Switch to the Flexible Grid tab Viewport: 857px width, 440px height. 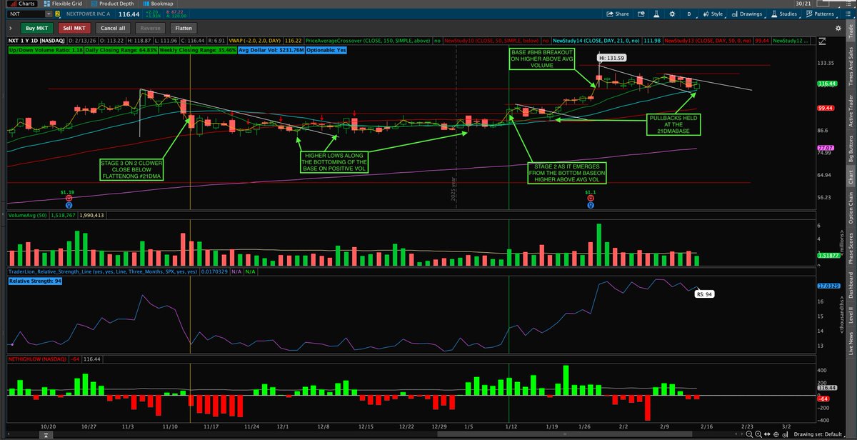point(63,4)
